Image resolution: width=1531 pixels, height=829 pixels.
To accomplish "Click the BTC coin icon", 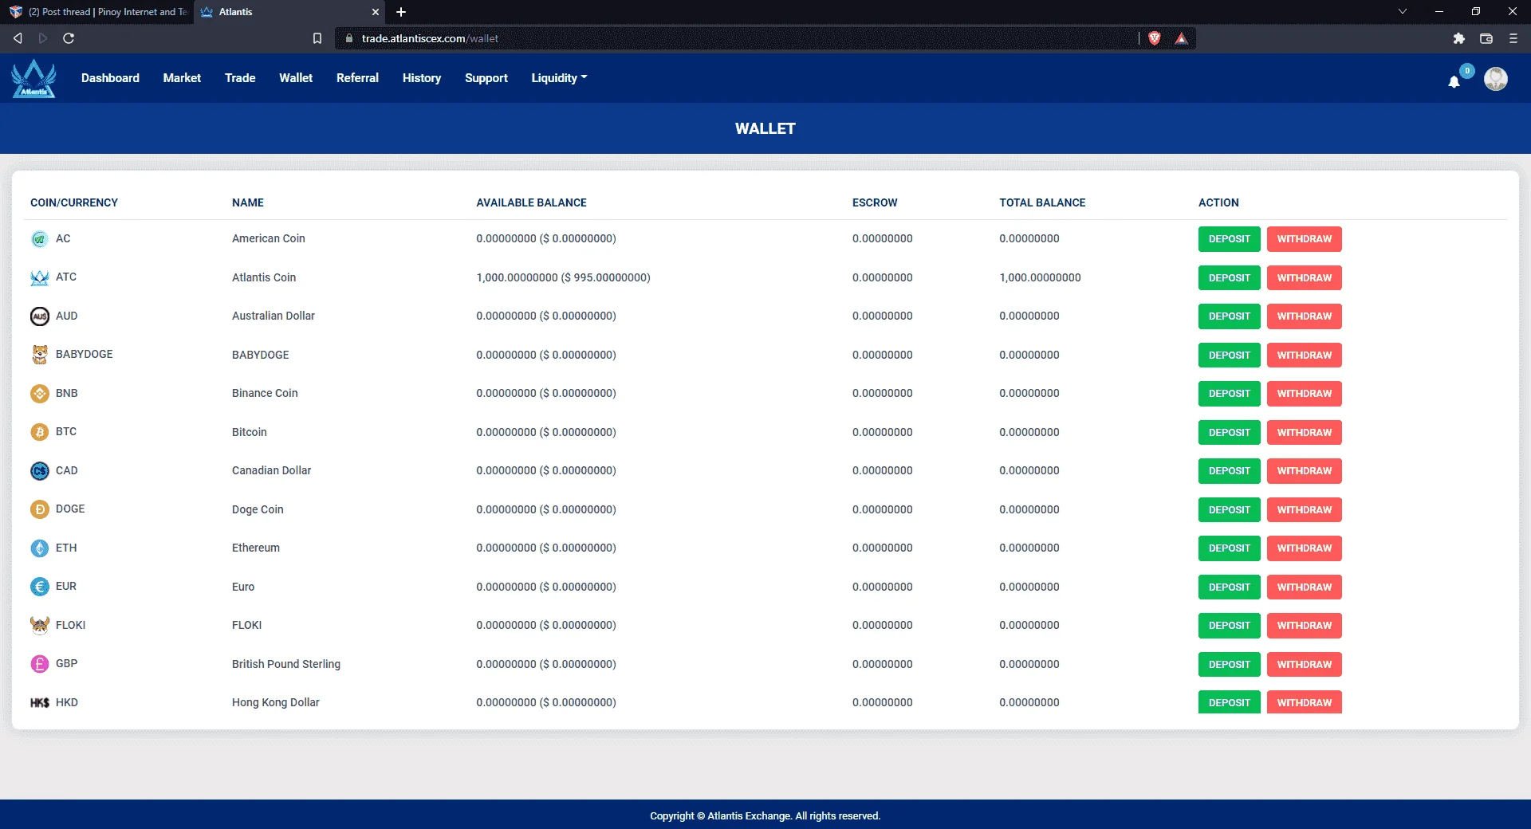I will [39, 432].
